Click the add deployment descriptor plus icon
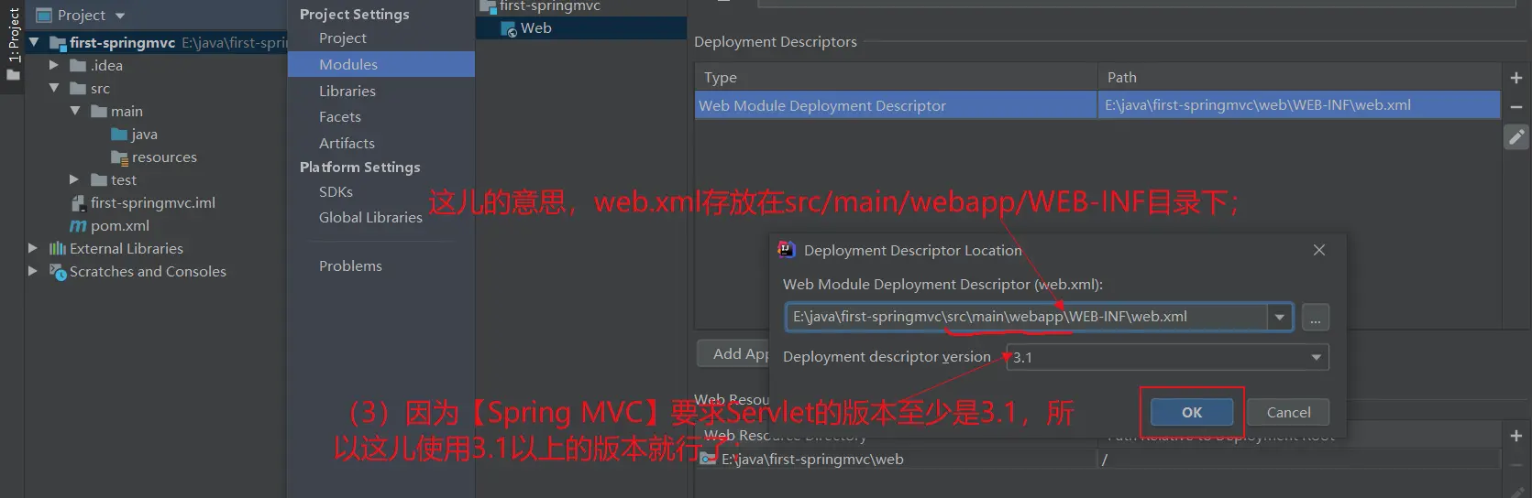This screenshot has height=498, width=1532. (1516, 78)
